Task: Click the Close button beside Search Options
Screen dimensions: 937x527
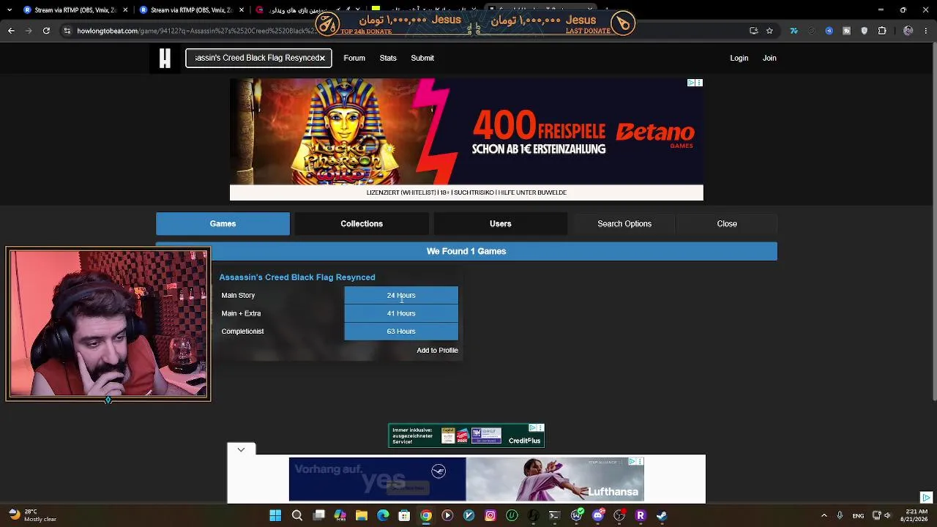Action: tap(727, 224)
